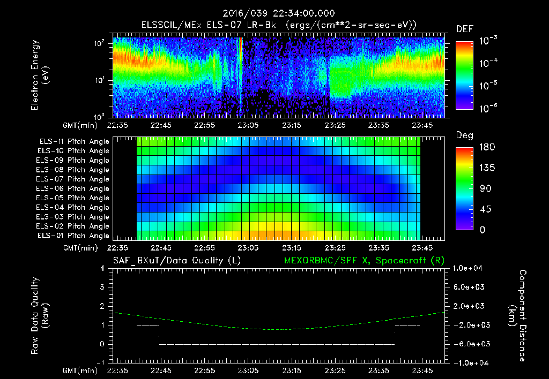Click the timestamp title 2016/039 22:34:00.000

279,13
